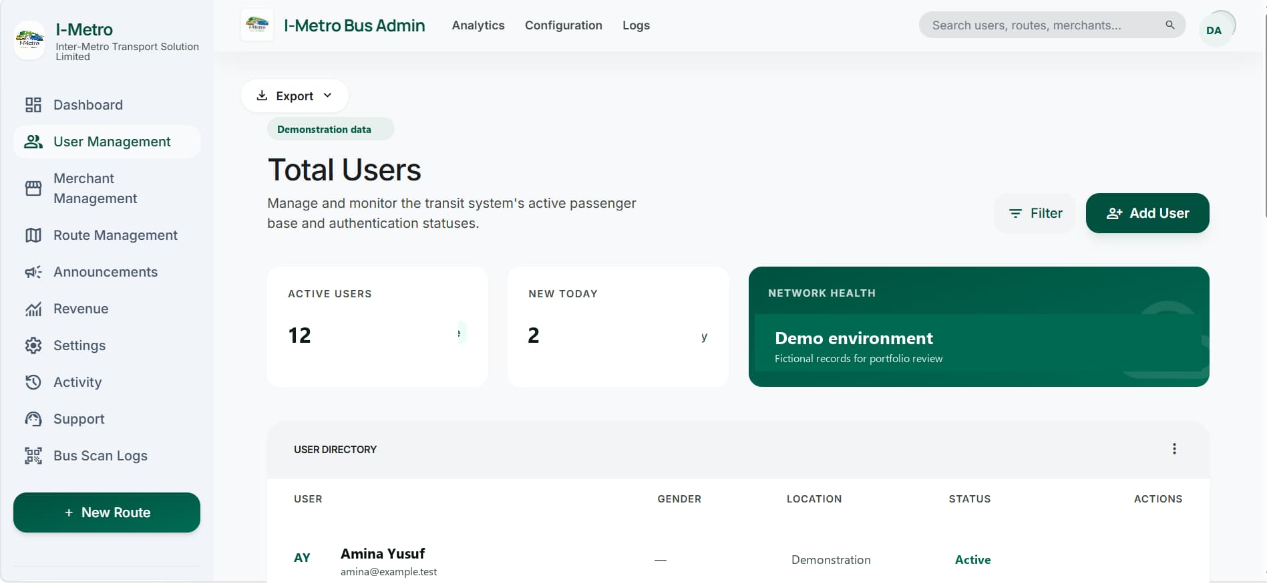The height and width of the screenshot is (584, 1267).
Task: Open Bus Scan Logs in the sidebar
Action: [107, 456]
